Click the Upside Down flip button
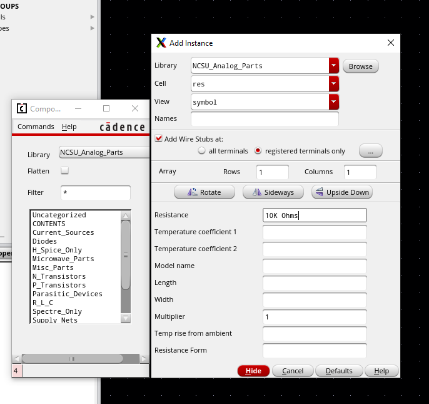The width and height of the screenshot is (429, 404). [x=341, y=192]
